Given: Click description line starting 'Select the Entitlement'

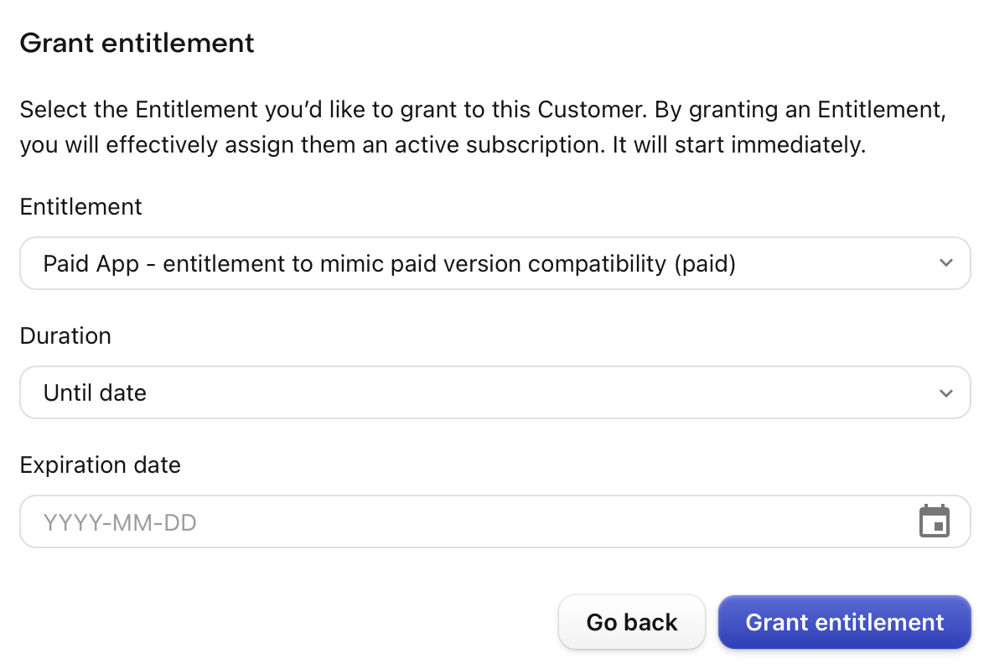Looking at the screenshot, I should [x=483, y=110].
